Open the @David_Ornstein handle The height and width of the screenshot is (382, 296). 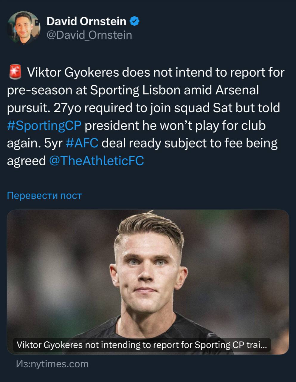coord(89,35)
